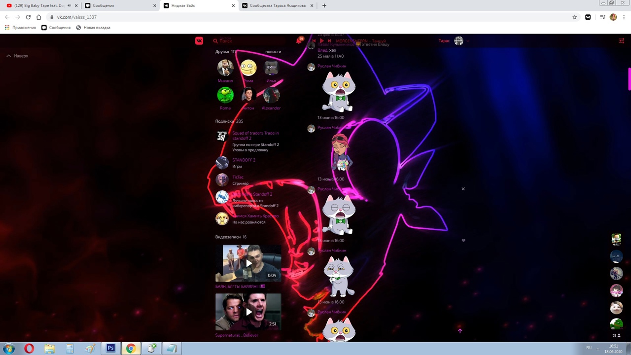Viewport: 631px width, 355px height.
Task: Skip to next track in header player
Action: pyautogui.click(x=330, y=41)
